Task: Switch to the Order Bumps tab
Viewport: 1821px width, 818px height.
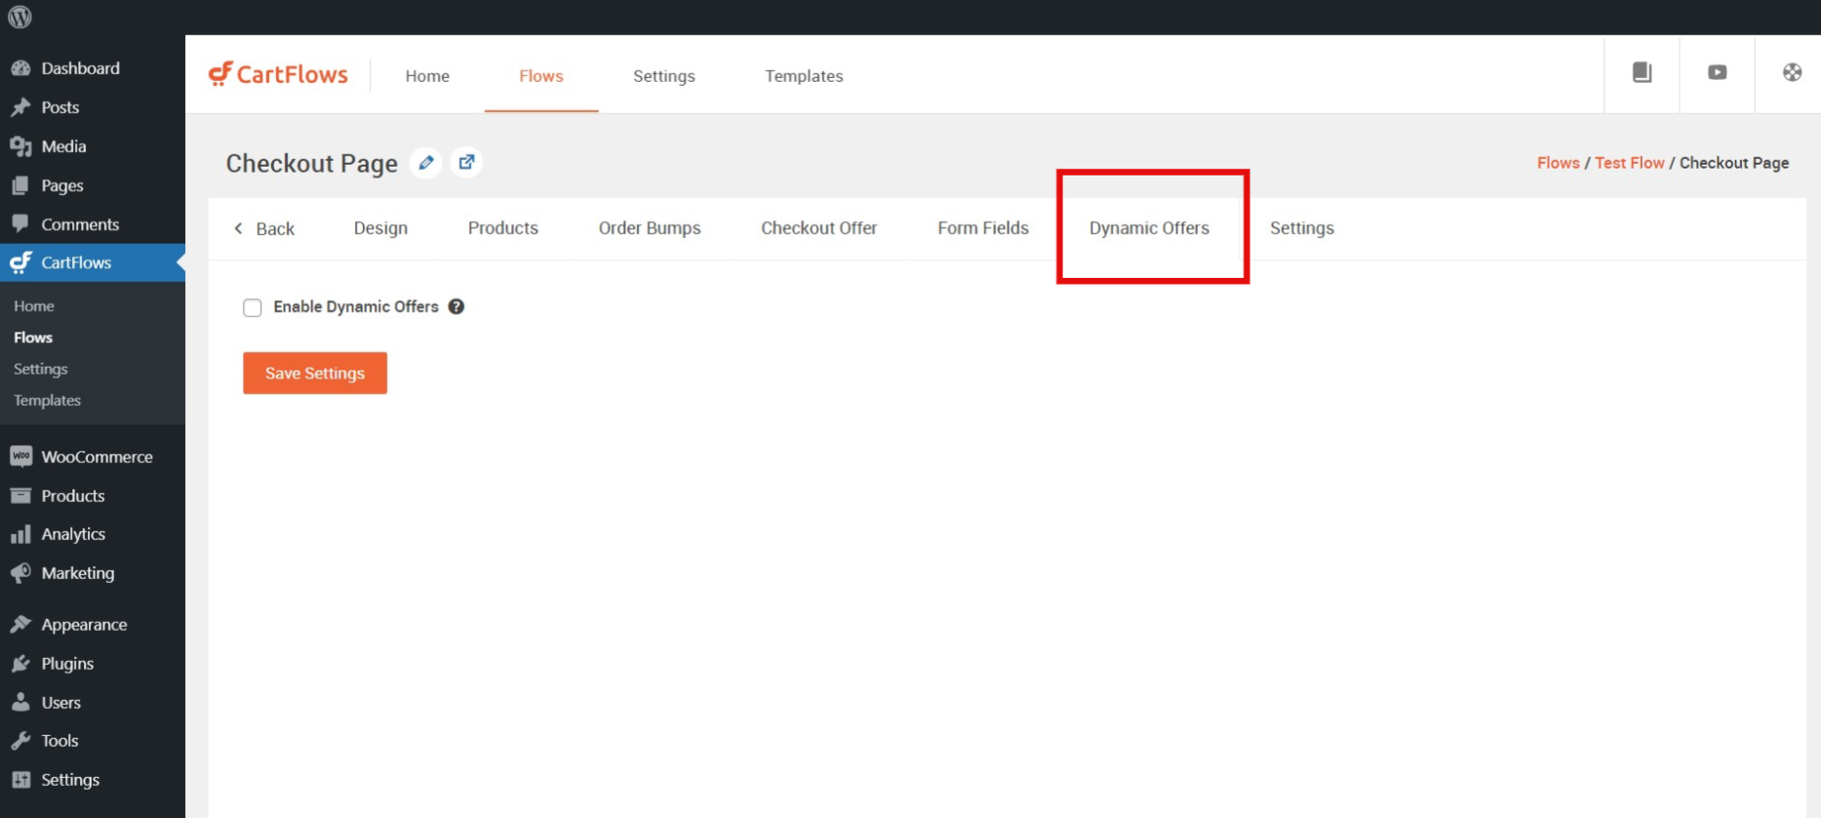Action: 649,228
